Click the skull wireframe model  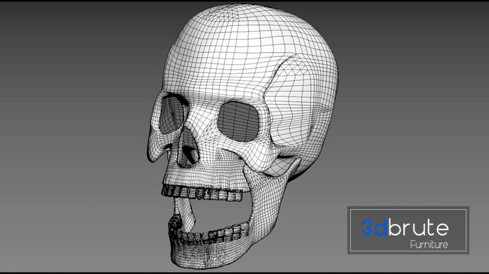243,136
